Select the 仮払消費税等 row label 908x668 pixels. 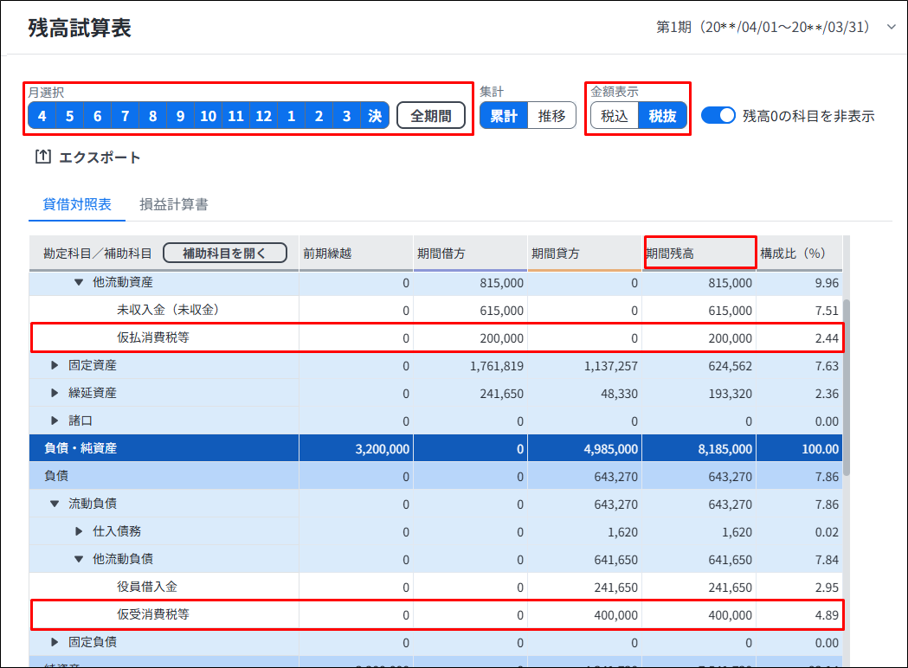click(153, 337)
